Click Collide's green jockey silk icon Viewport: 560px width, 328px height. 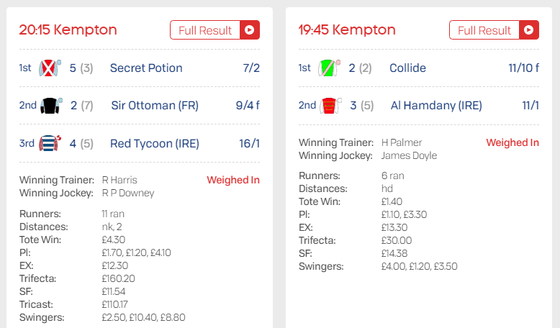329,68
